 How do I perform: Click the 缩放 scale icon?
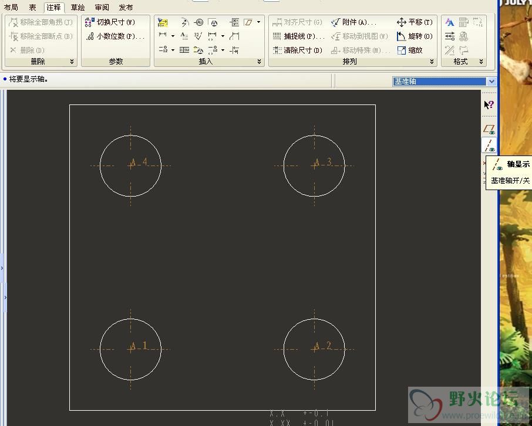402,50
